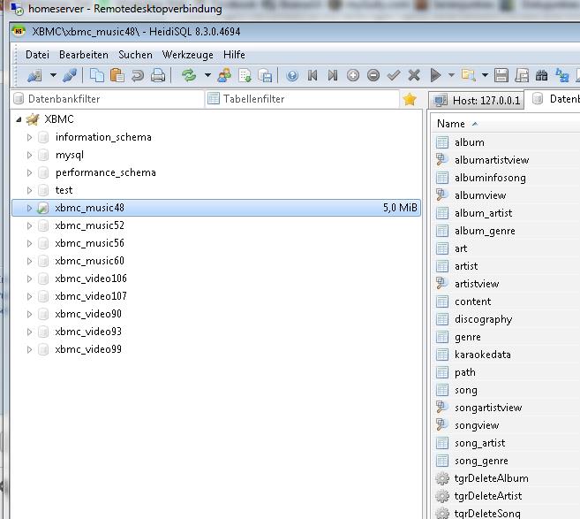Select the xbmc_video107 database
Screen dimensions: 580x519
click(91, 296)
